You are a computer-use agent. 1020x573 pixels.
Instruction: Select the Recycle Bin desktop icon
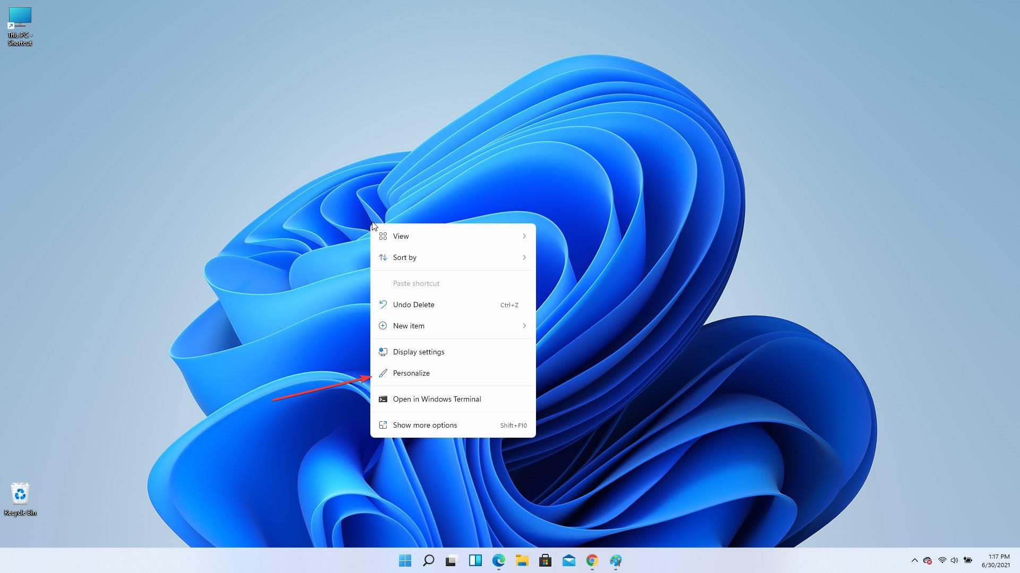[x=20, y=493]
